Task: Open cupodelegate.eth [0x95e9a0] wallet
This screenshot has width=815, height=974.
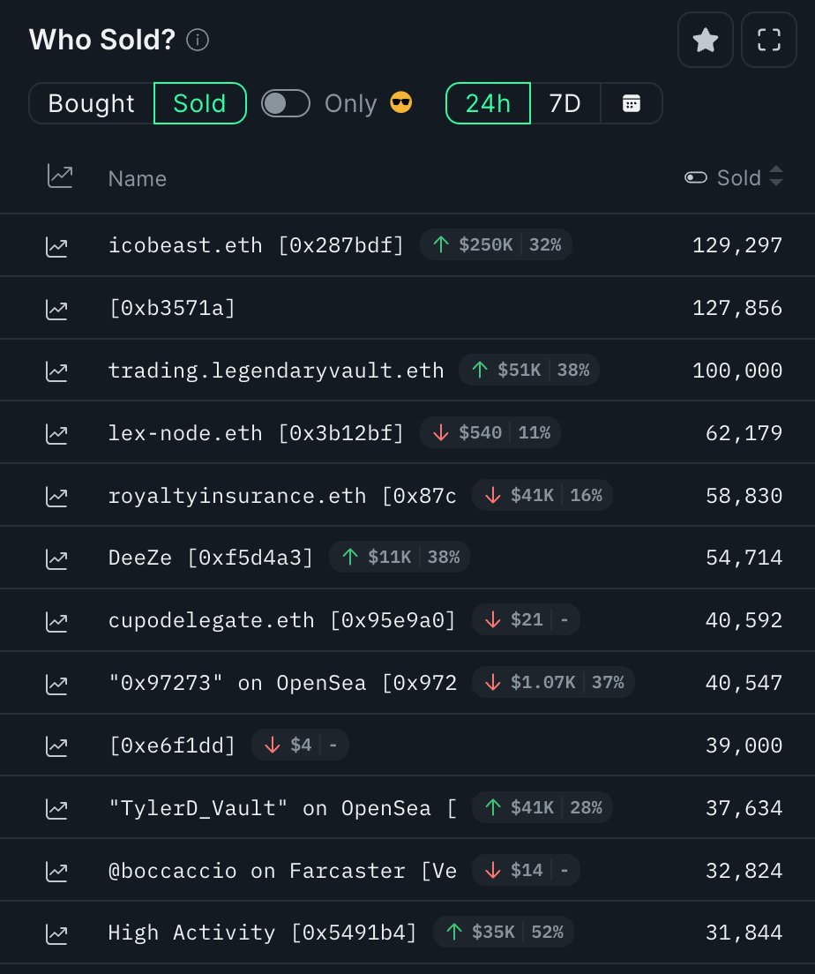Action: coord(282,620)
